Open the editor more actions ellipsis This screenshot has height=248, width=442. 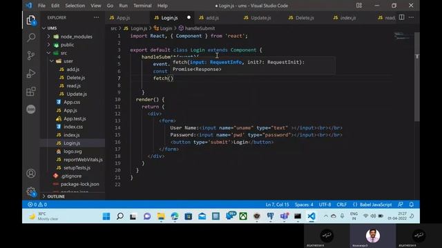(x=412, y=17)
